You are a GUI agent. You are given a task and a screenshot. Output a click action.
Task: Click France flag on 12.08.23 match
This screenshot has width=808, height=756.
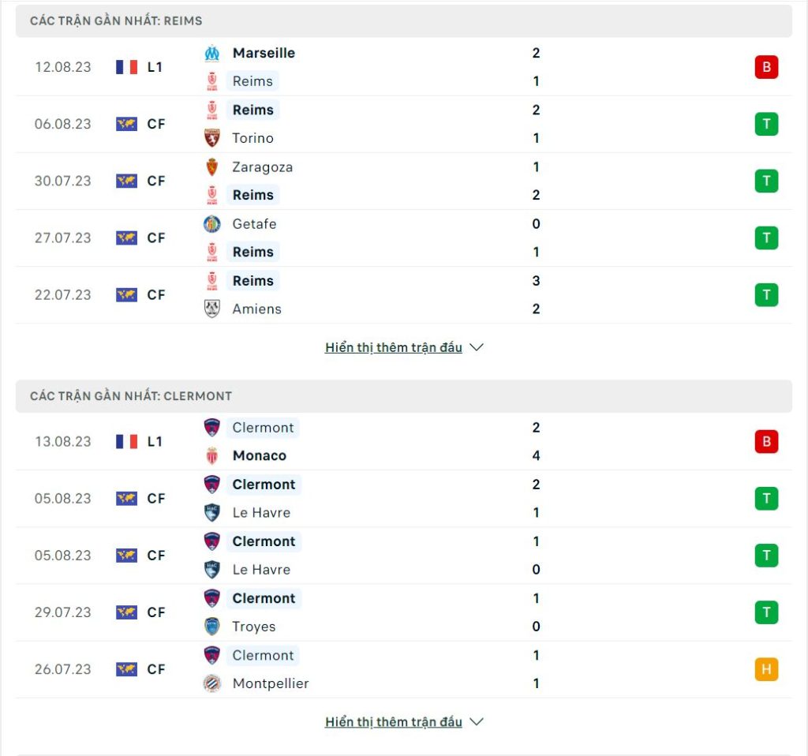coord(126,67)
